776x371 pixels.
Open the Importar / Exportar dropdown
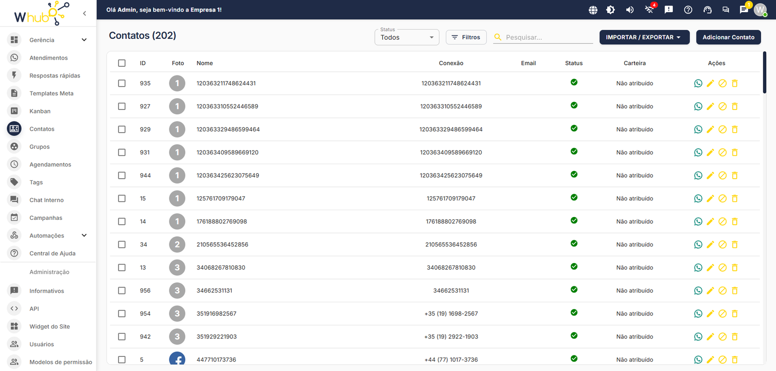coord(644,37)
